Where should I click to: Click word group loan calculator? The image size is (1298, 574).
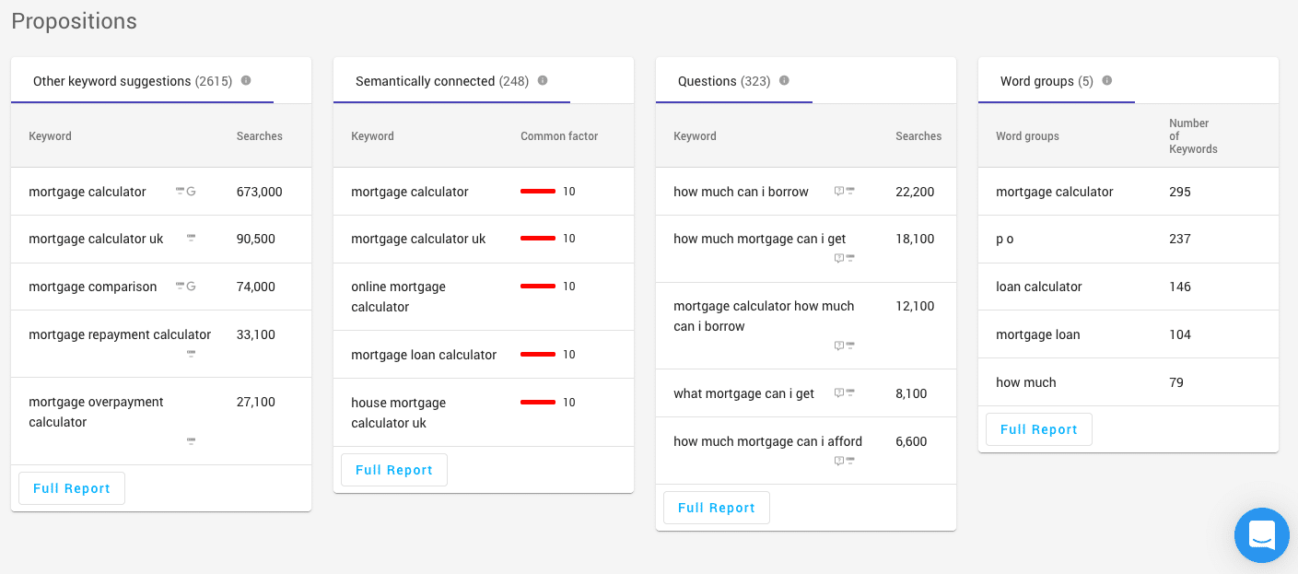pos(1039,287)
